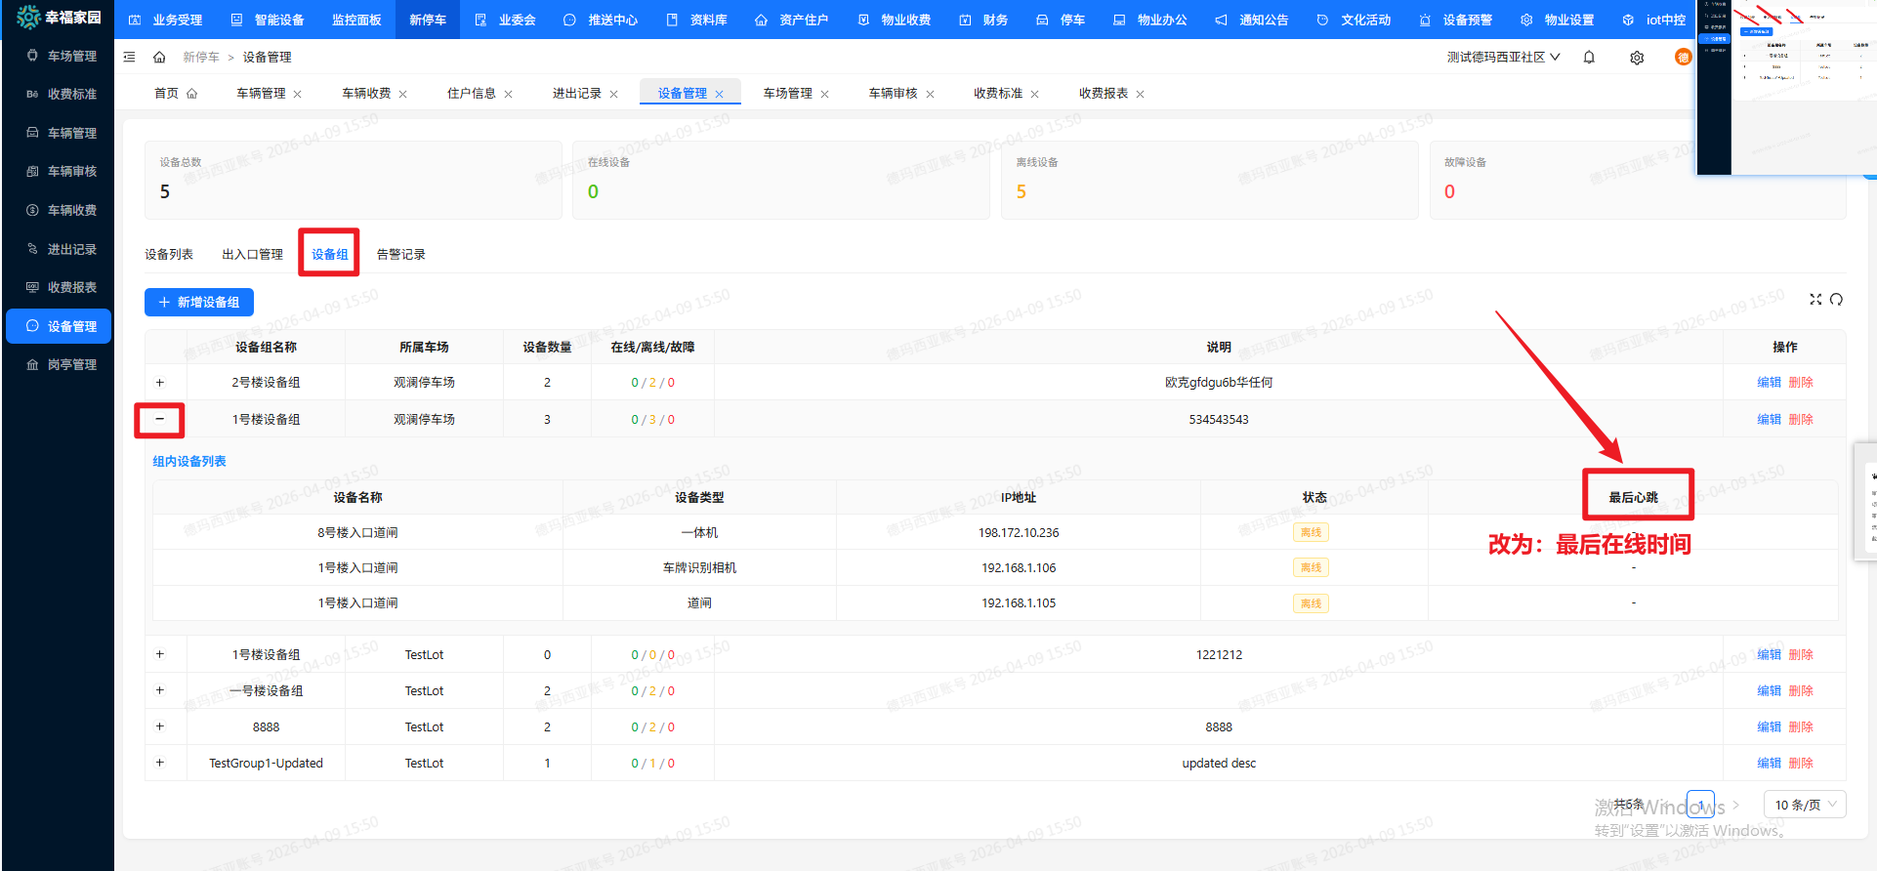The height and width of the screenshot is (871, 1877).
Task: Click the fullscreen expand table icon
Action: (1815, 300)
